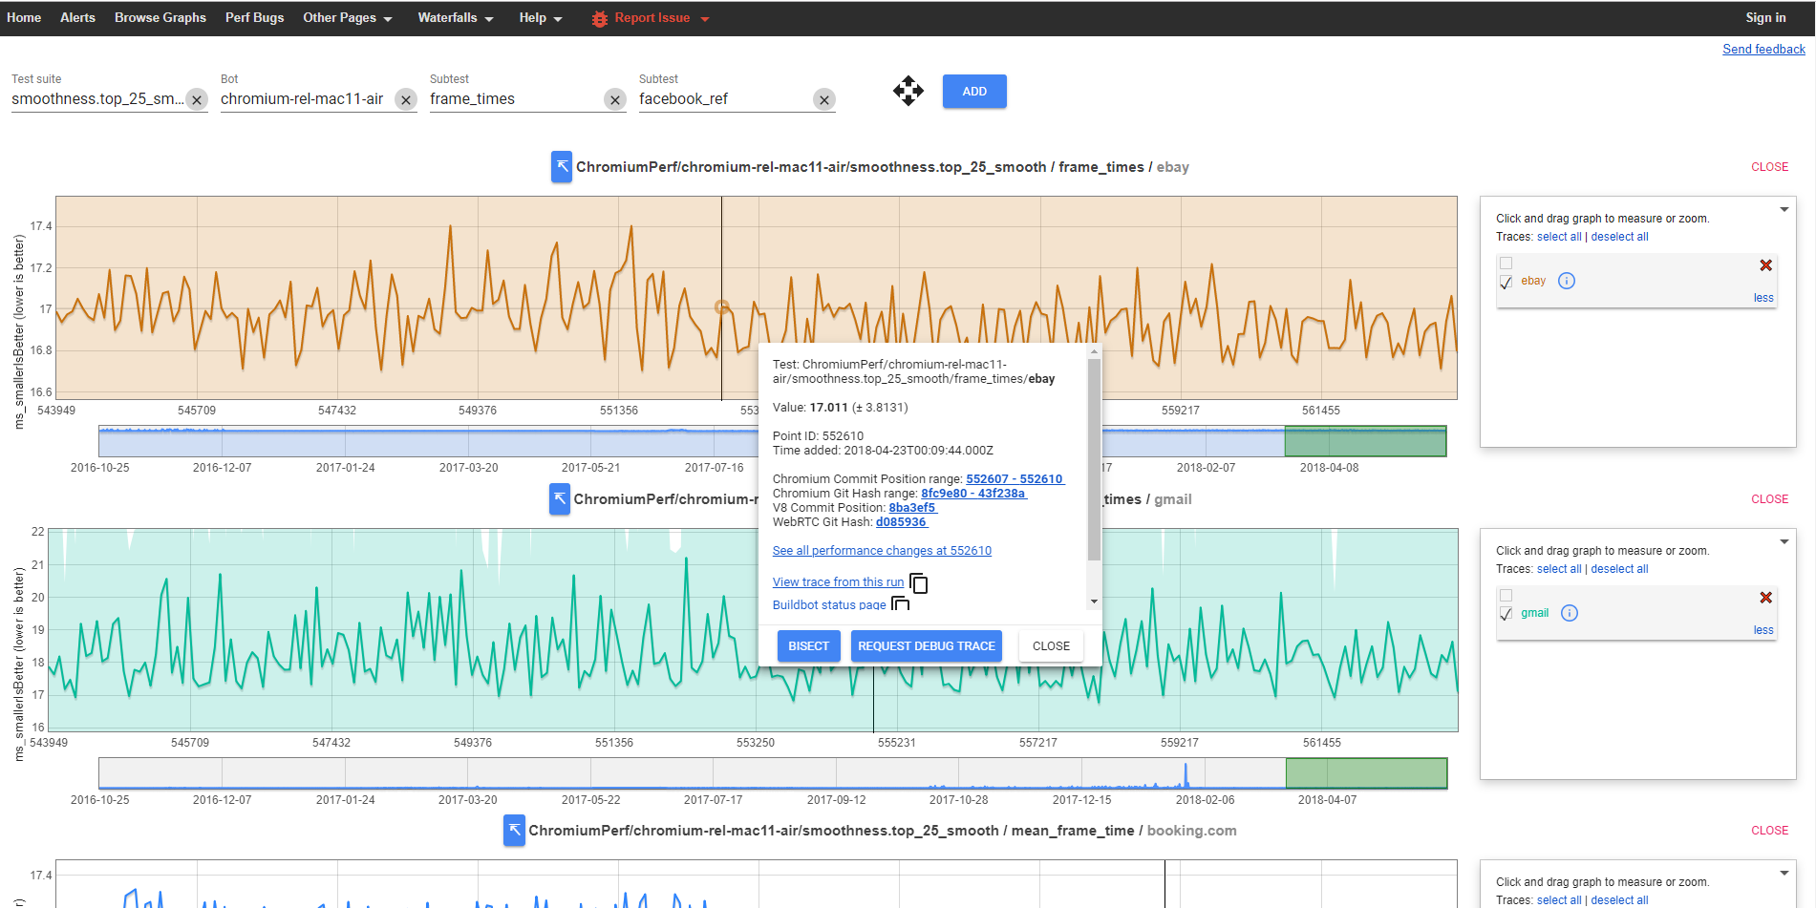Toggle the unlabeled checkbox above ebay
Screen dimensions: 1816x908
[1506, 264]
